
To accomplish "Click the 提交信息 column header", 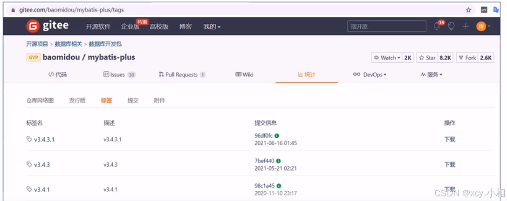I will coord(266,123).
